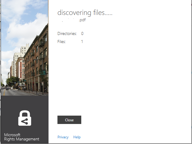Open the Privacy link
The image size is (192, 144).
coord(63,137)
